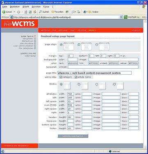
Task: Open the user administration sidebar link
Action: (23, 46)
